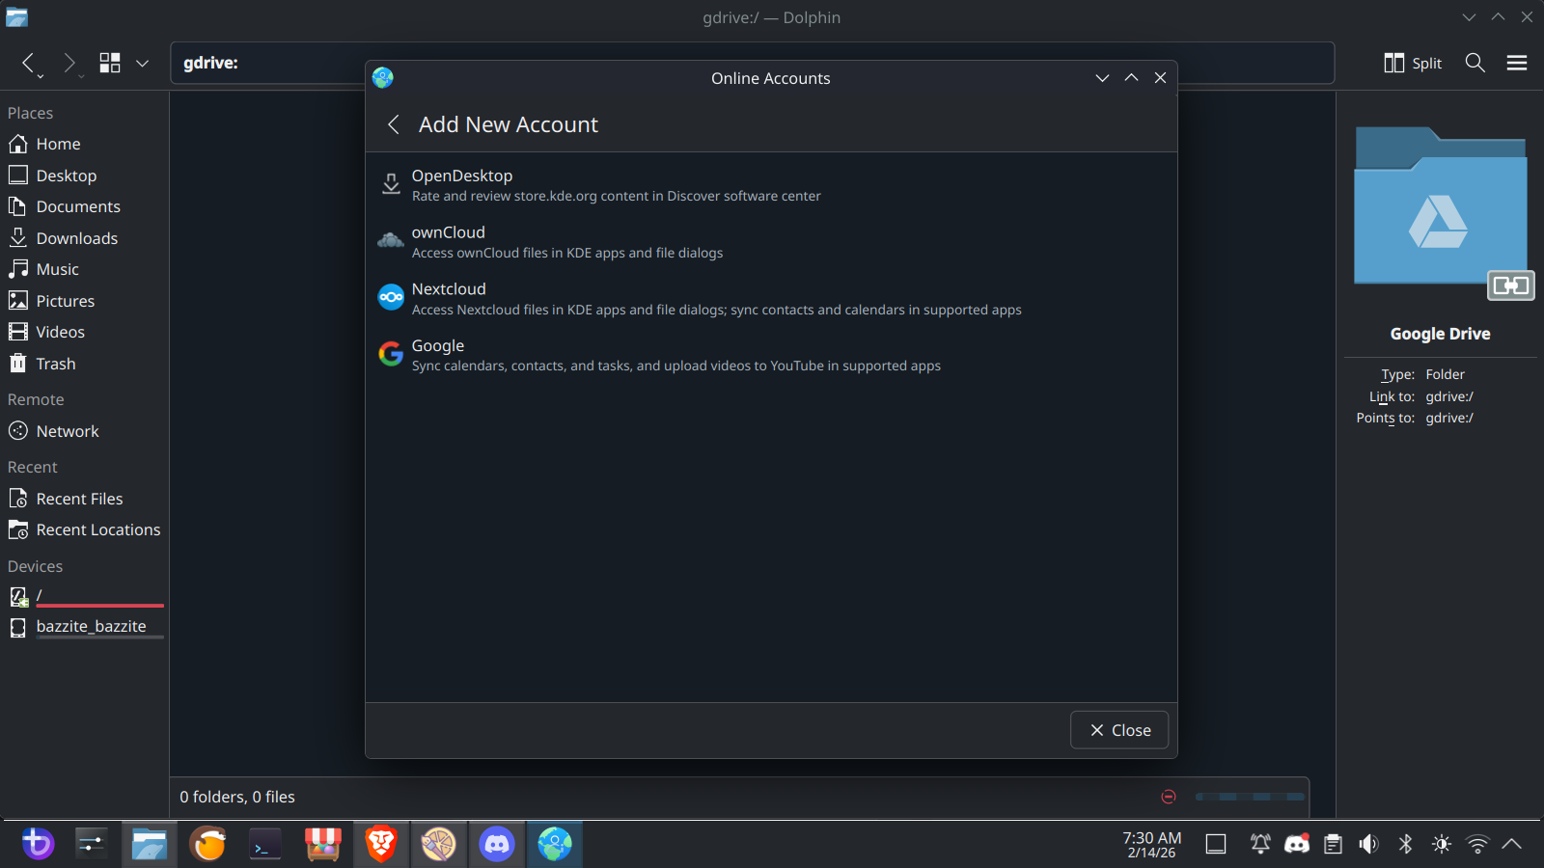Screen dimensions: 1544x868
Task: Browse Network under Remote
Action: point(84,431)
